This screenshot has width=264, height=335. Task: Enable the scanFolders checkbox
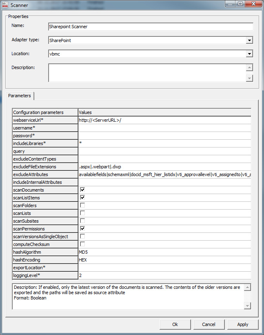coord(82,205)
